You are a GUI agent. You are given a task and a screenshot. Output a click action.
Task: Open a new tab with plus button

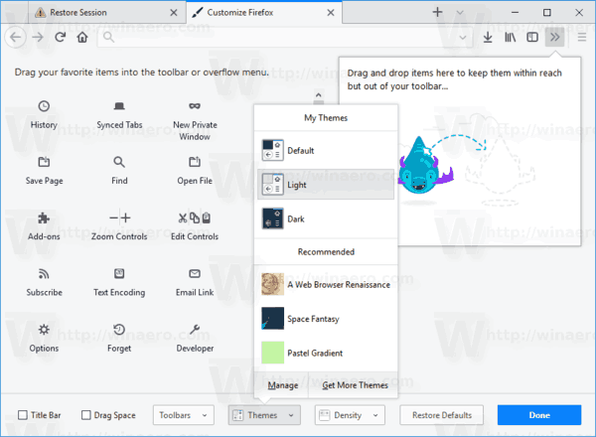click(x=437, y=12)
